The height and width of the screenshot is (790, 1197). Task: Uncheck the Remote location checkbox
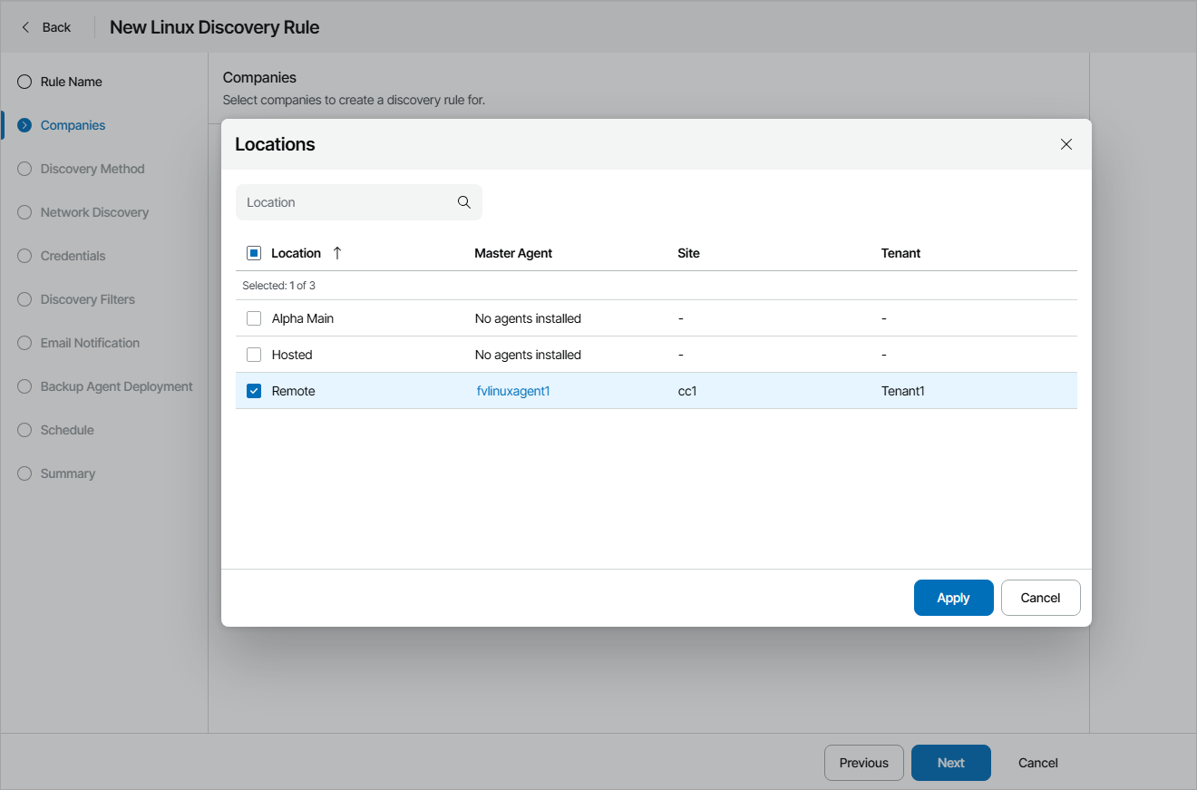(x=254, y=391)
